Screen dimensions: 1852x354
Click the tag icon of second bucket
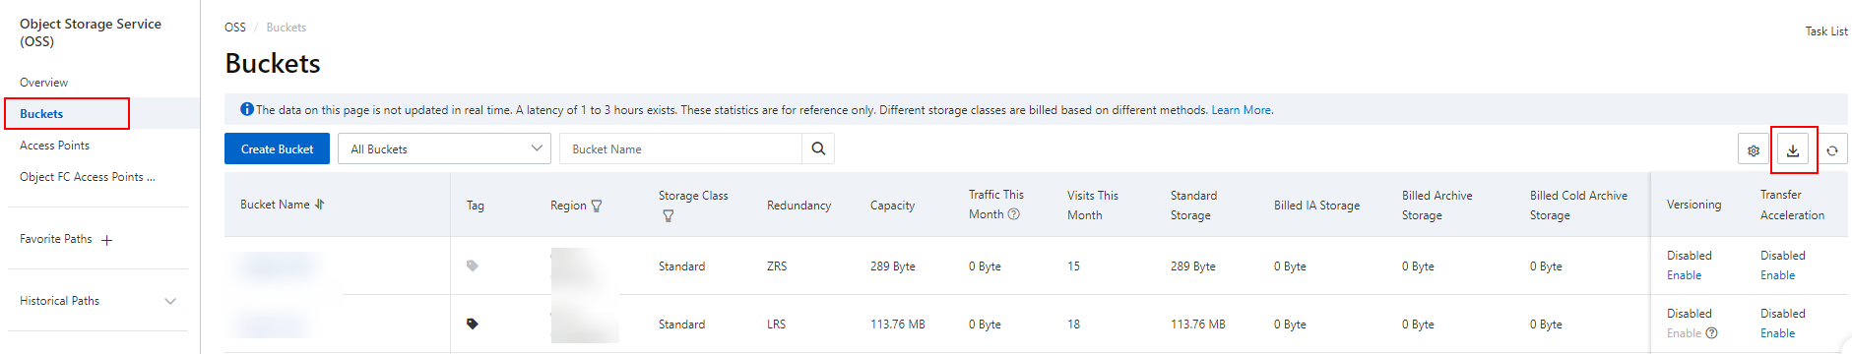[x=473, y=324]
